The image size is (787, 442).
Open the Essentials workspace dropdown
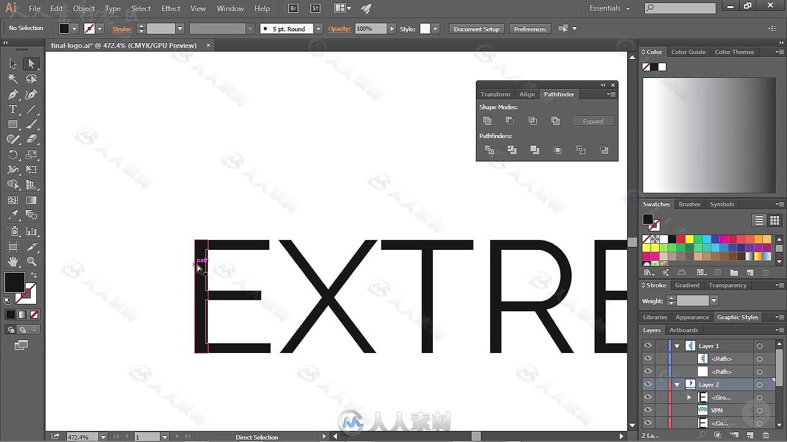click(x=610, y=8)
